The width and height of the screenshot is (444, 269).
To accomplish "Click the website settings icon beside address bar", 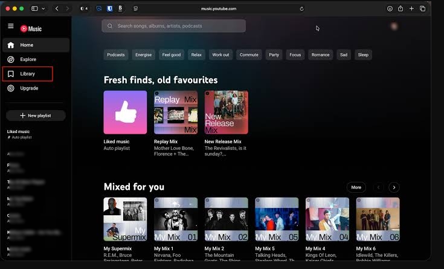I will click(x=136, y=9).
